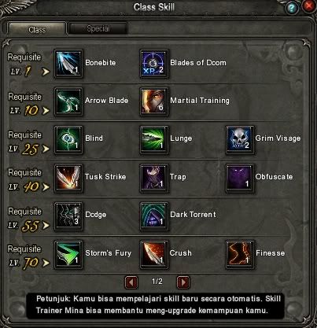Switch to the Class tab
Viewport: 317px width, 328px height.
37,29
